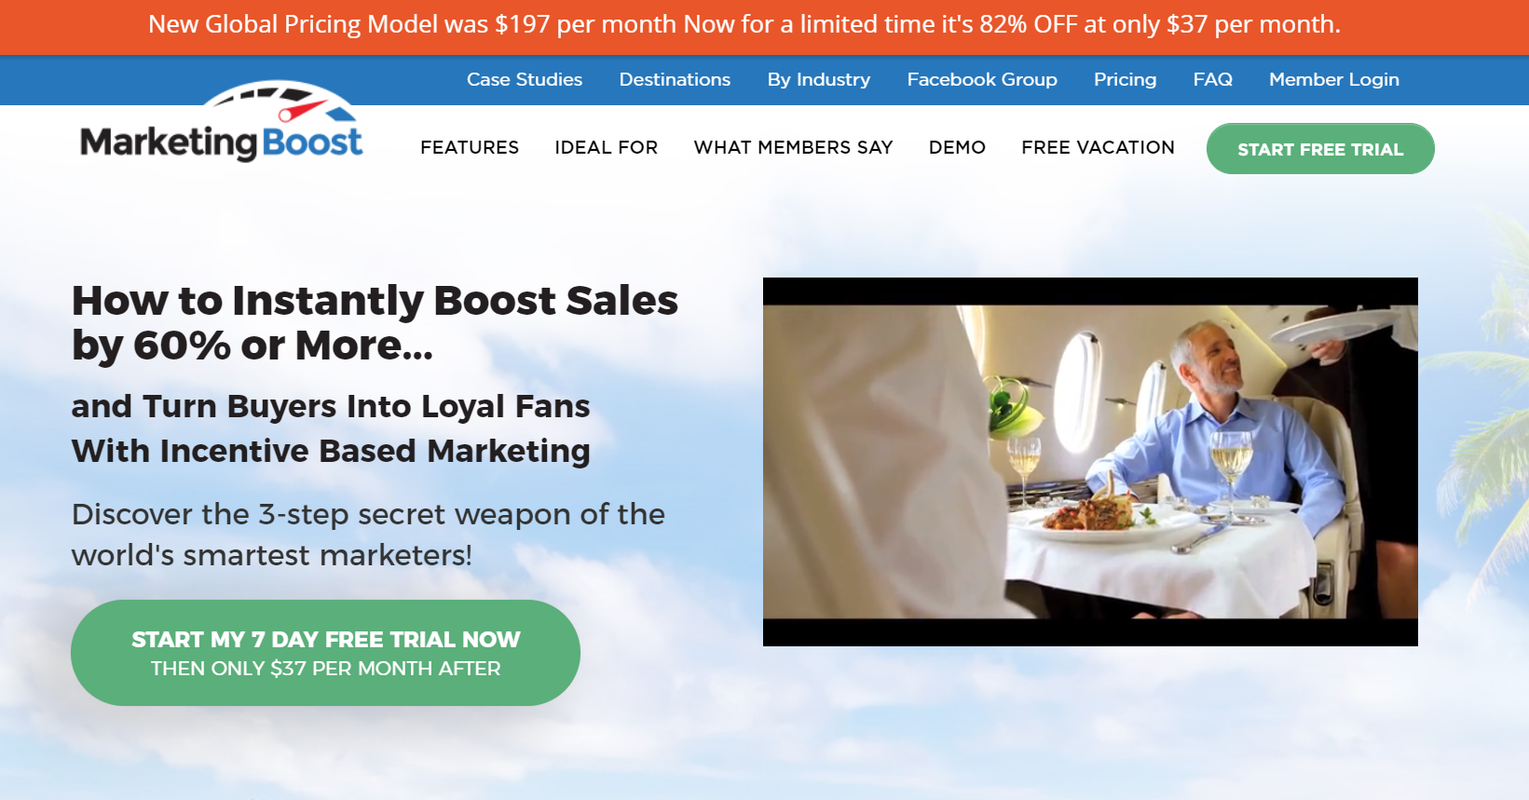Open the By Industry page

pyautogui.click(x=819, y=80)
